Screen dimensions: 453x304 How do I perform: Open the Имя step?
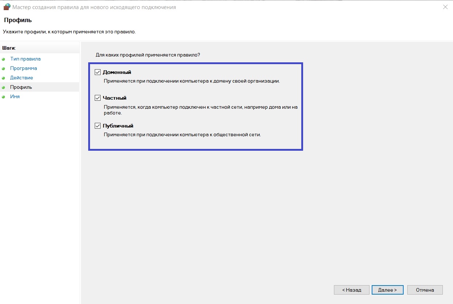(x=15, y=96)
